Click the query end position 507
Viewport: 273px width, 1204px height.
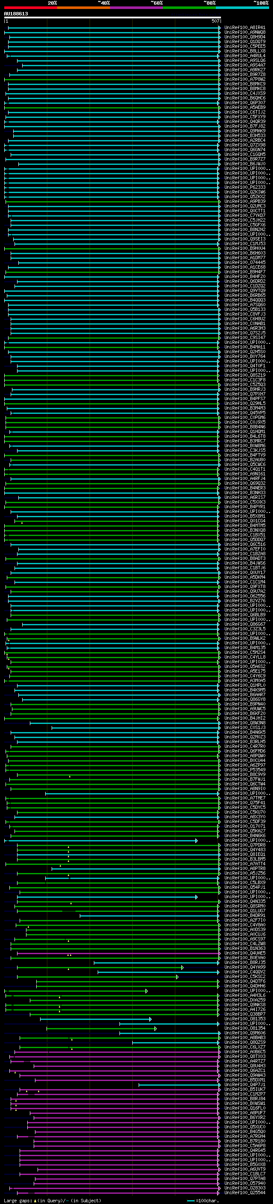click(x=215, y=21)
